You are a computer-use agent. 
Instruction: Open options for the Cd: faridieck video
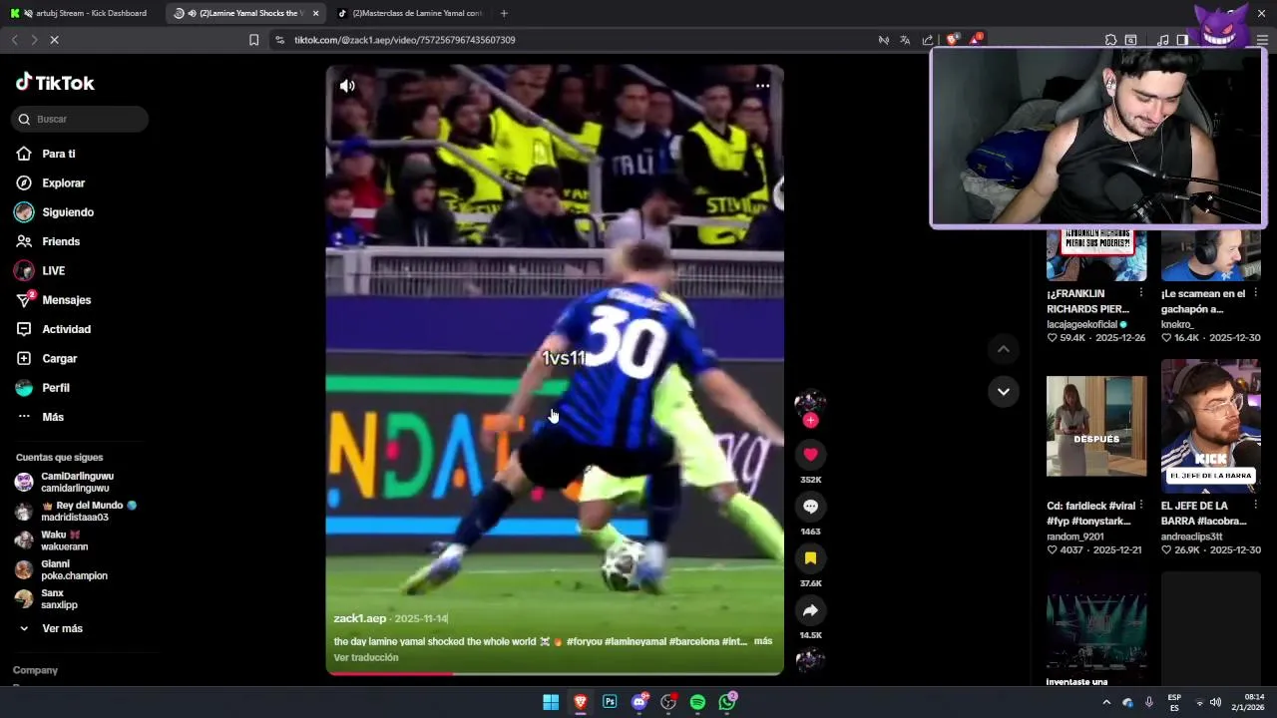pos(1141,506)
